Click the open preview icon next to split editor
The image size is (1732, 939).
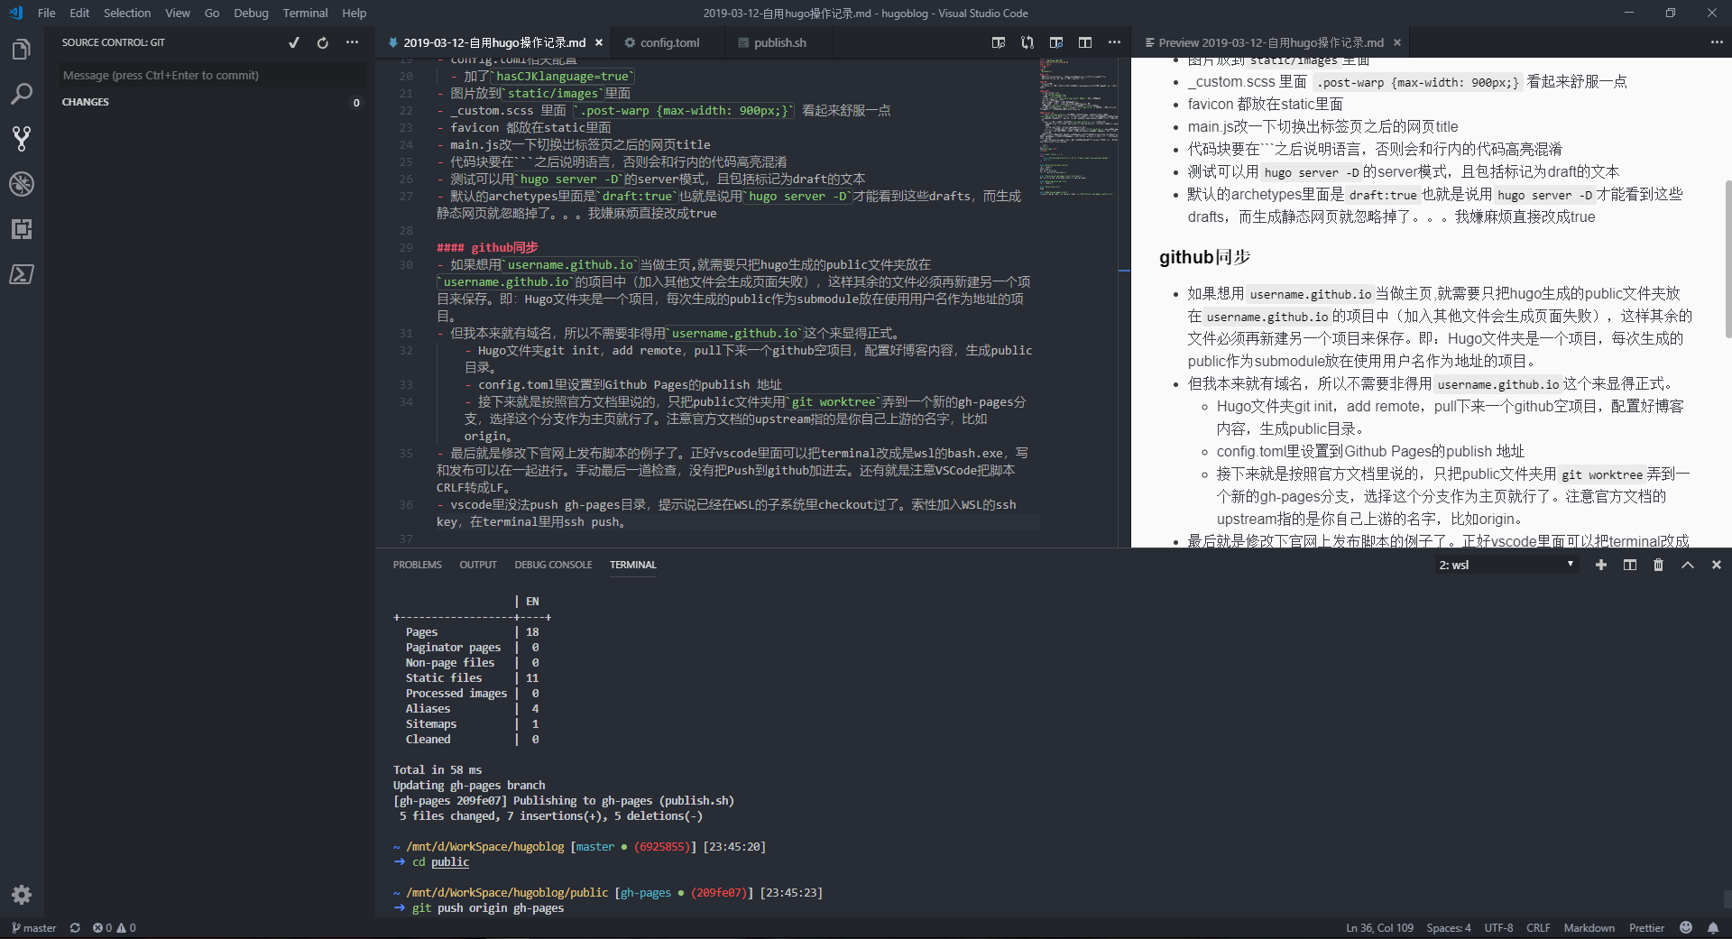(1056, 42)
